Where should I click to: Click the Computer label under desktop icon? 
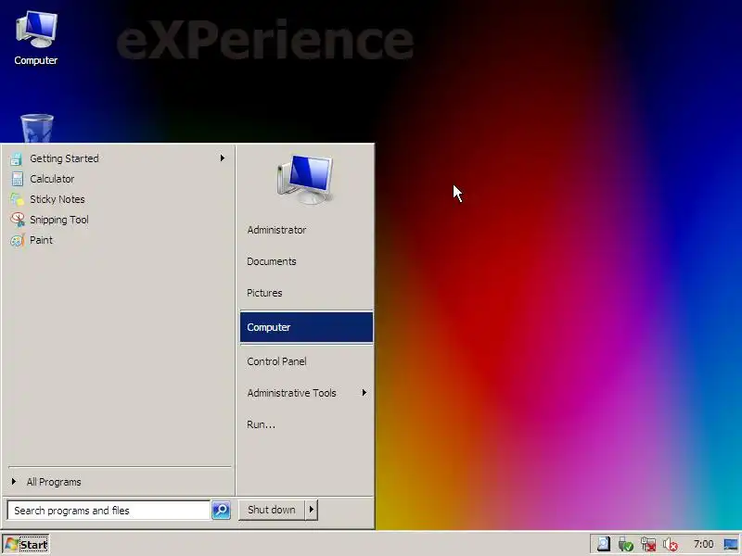point(36,60)
